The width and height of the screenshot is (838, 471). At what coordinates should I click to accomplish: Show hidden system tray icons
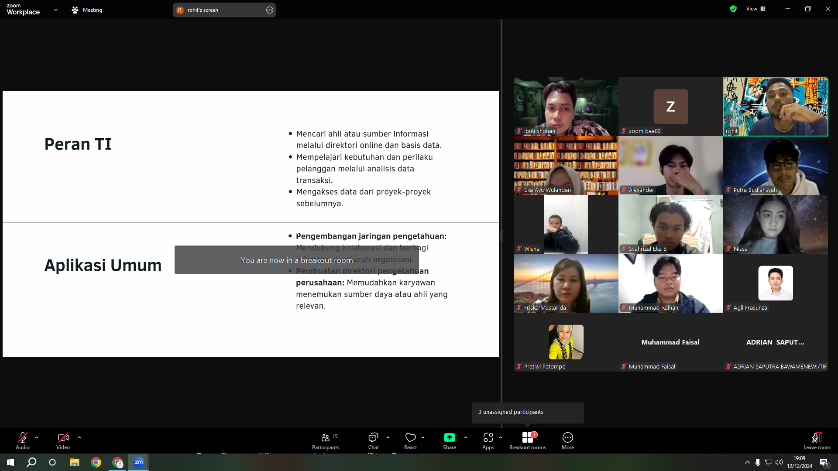(748, 462)
